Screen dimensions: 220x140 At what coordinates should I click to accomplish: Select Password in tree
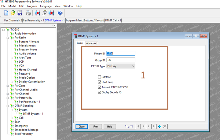click(x=24, y=74)
